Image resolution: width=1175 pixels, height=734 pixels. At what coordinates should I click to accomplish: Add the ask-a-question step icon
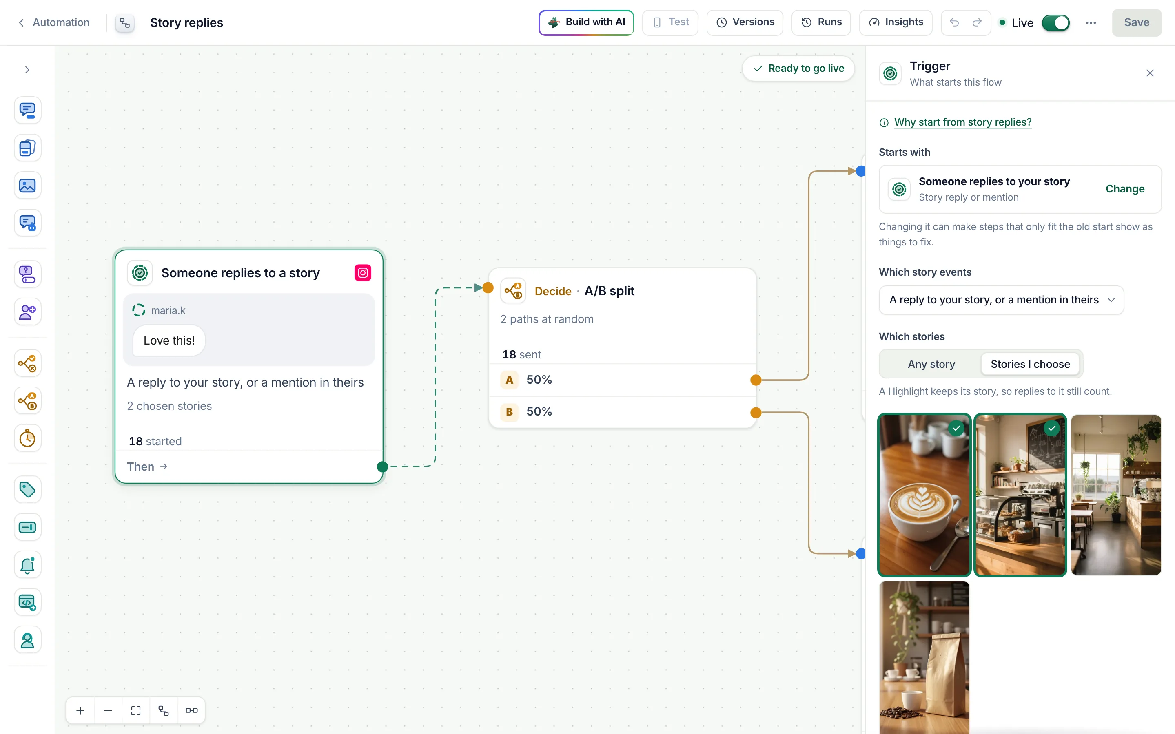click(x=27, y=274)
